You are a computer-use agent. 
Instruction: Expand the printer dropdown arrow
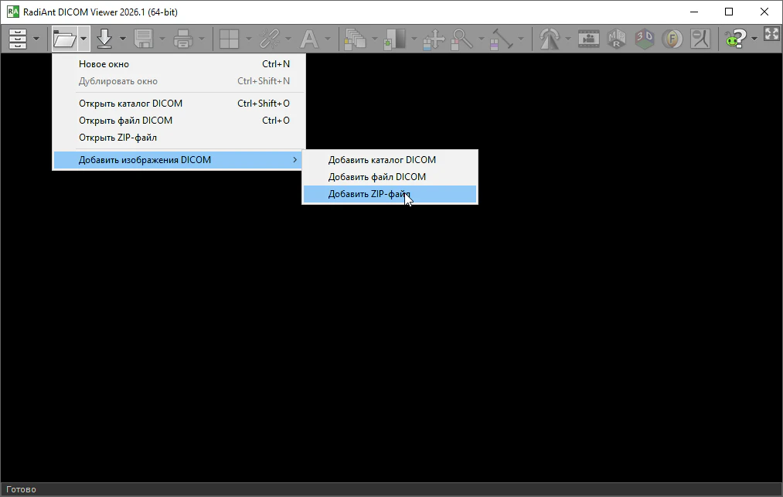pyautogui.click(x=201, y=39)
